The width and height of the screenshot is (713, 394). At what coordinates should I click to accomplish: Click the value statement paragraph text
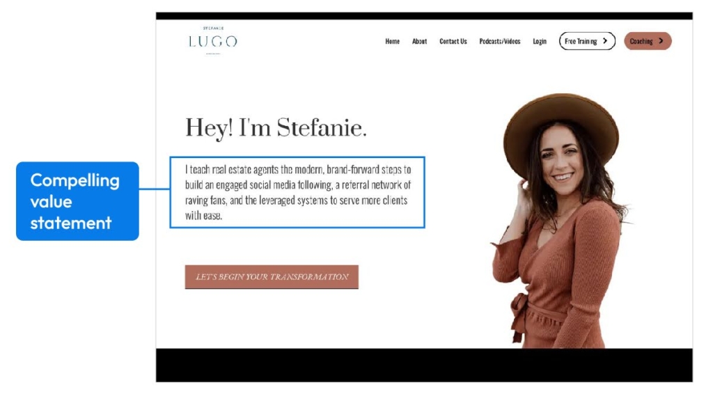click(x=298, y=192)
